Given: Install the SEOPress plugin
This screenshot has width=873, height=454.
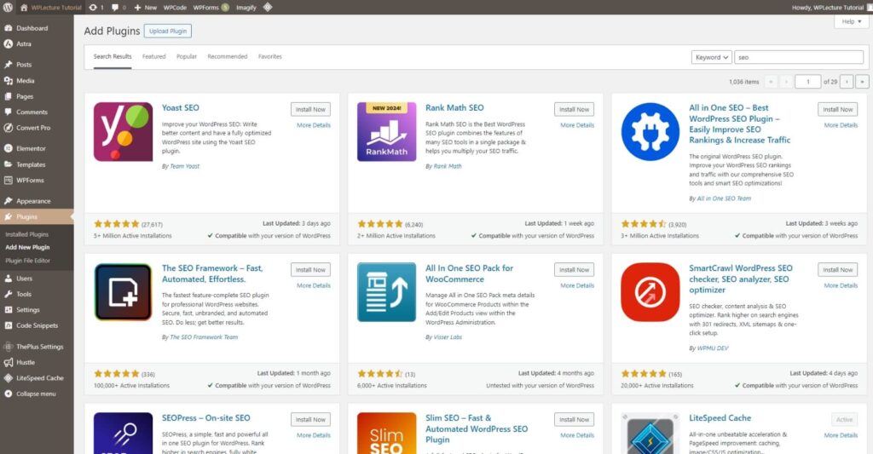Looking at the screenshot, I should coord(310,420).
